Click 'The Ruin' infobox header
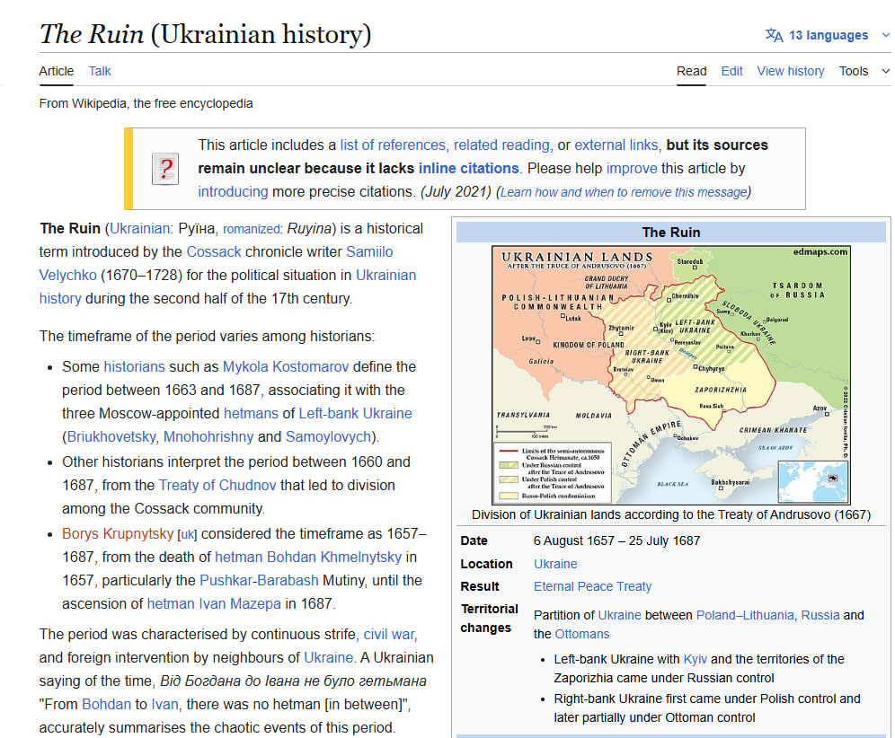 [671, 233]
